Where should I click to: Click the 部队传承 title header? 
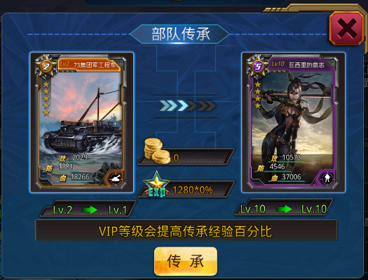180,34
